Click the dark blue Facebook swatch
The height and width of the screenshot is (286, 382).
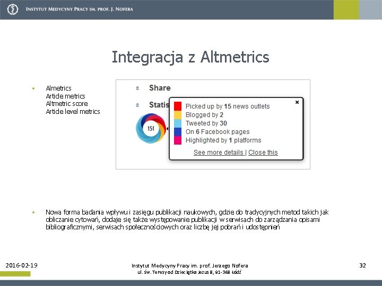178,132
